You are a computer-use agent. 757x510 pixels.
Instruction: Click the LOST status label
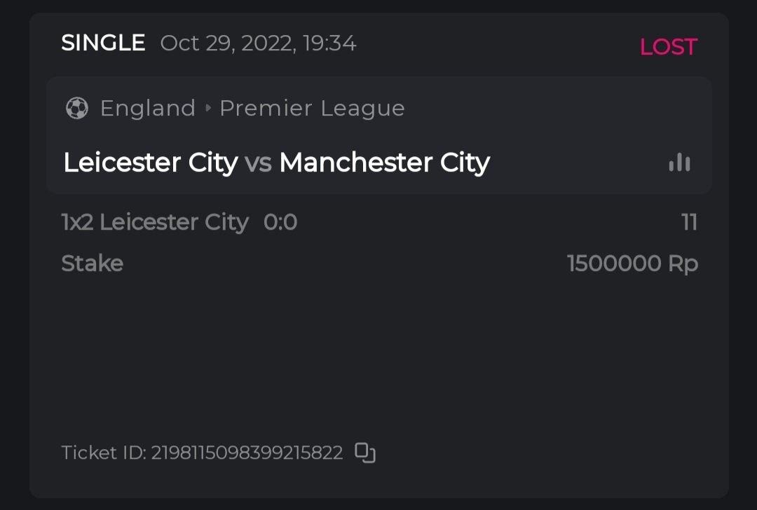point(668,47)
